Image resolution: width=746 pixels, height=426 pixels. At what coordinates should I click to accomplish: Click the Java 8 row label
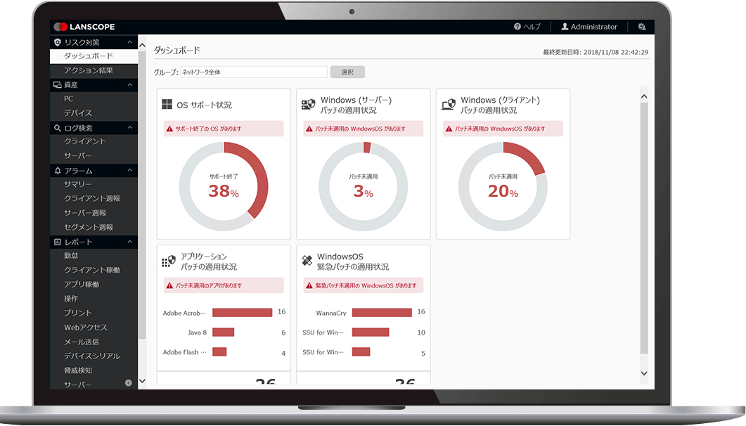(198, 333)
